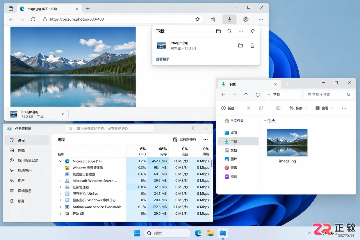Image resolution: width=360 pixels, height=240 pixels.
Task: Click 运行新任务 in Task Manager
Action: (x=185, y=140)
